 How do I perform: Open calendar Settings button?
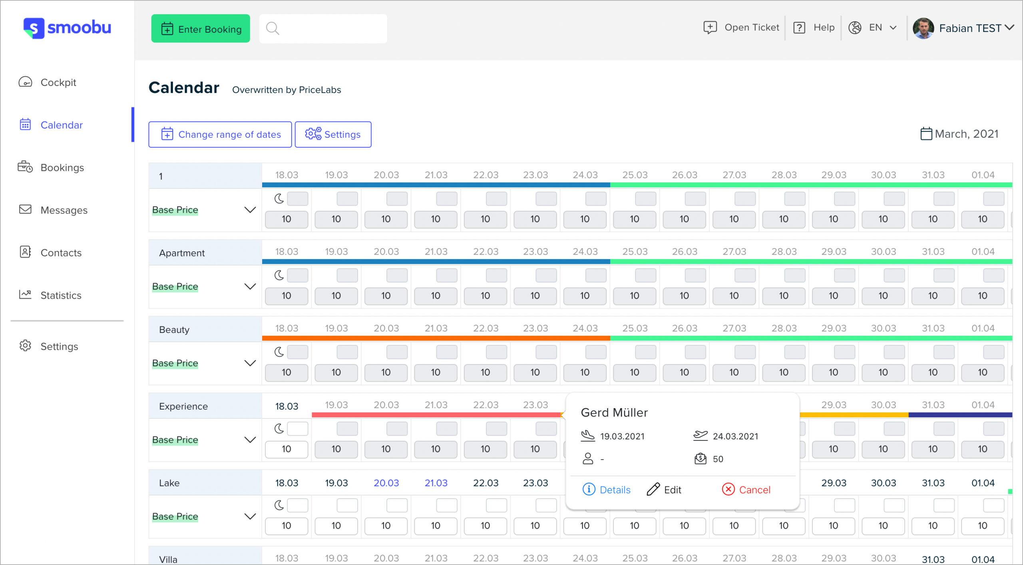click(333, 135)
